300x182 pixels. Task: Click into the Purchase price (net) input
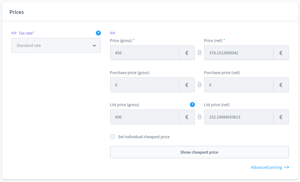pyautogui.click(x=239, y=85)
